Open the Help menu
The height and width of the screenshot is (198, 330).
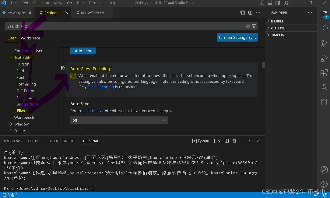point(112,3)
